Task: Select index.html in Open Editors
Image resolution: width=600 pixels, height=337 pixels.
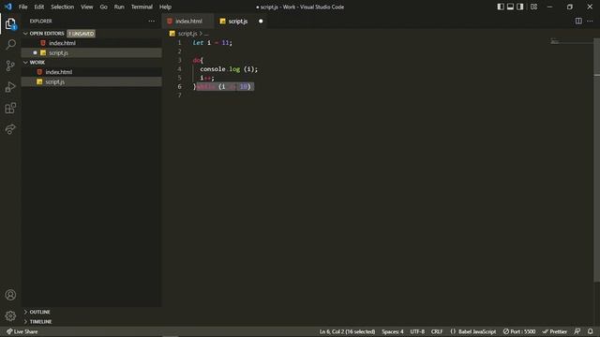Action: click(92, 43)
